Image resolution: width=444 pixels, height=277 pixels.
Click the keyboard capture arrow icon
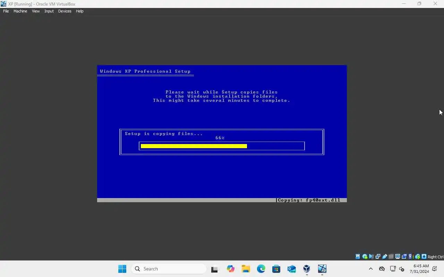[x=424, y=257]
